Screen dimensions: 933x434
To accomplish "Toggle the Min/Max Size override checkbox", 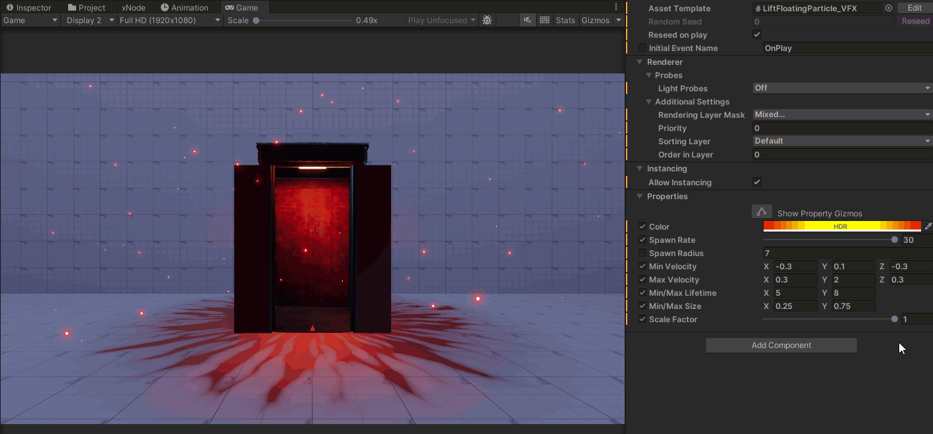I will pyautogui.click(x=643, y=306).
